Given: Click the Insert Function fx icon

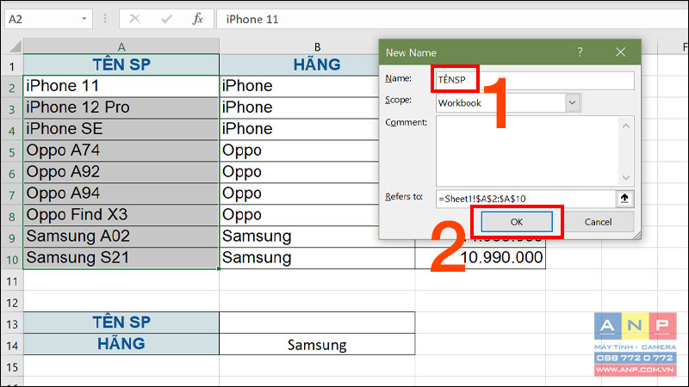Looking at the screenshot, I should pyautogui.click(x=198, y=19).
